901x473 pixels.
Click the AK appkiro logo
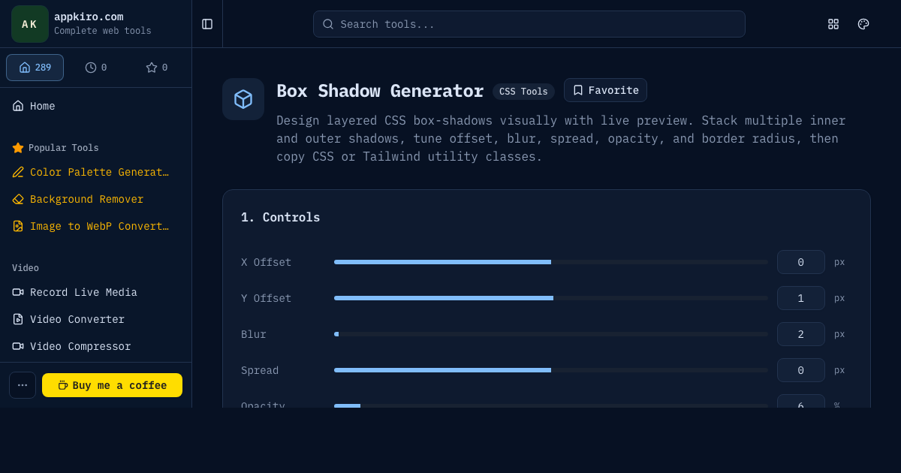coord(30,24)
